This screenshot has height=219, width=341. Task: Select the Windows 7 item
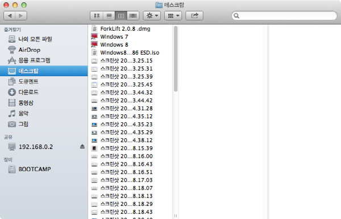pyautogui.click(x=131, y=36)
